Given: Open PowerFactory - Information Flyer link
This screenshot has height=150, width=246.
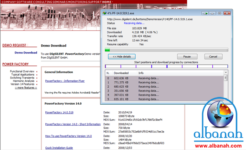Looking at the screenshot, I should [x=65, y=81].
